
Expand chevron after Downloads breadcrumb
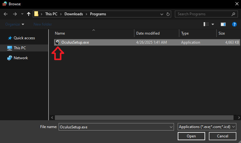pyautogui.click(x=86, y=14)
